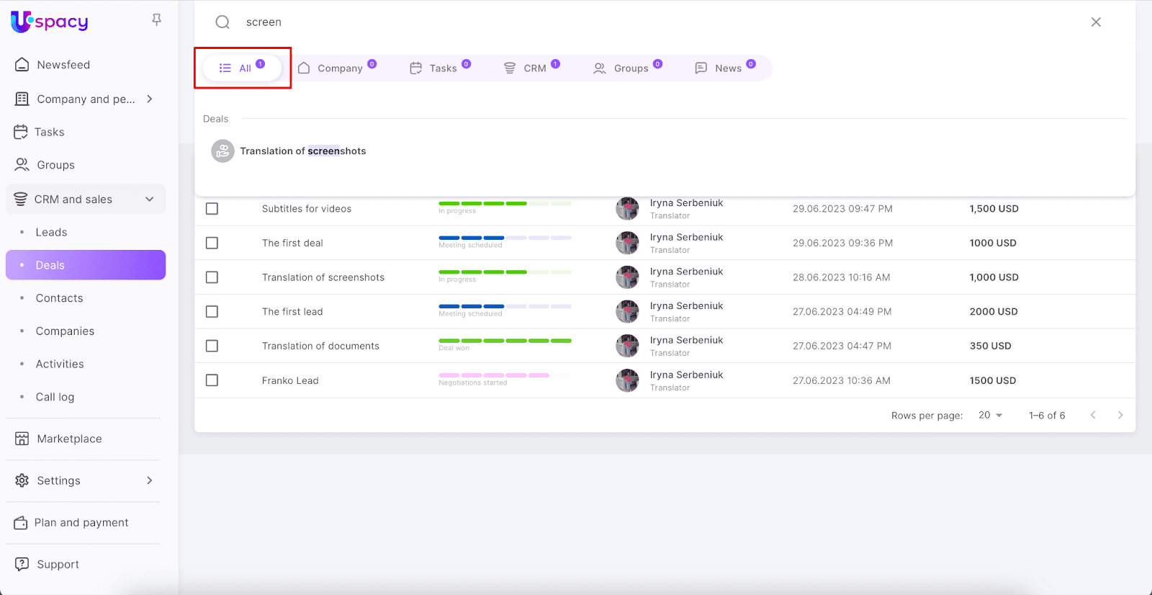Open Groups in the sidebar
1152x595 pixels.
click(x=55, y=165)
